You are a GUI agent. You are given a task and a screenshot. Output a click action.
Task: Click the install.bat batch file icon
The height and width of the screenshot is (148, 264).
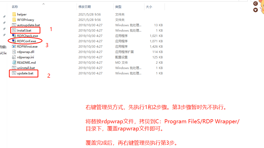click(x=14, y=30)
